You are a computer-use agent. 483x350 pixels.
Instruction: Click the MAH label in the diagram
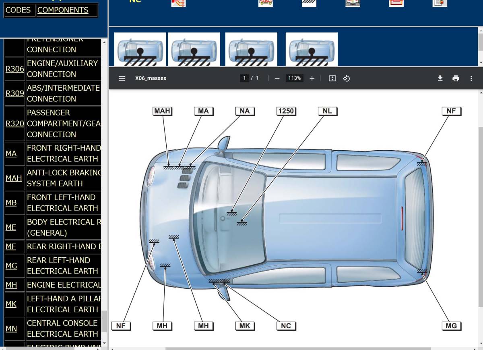click(163, 111)
